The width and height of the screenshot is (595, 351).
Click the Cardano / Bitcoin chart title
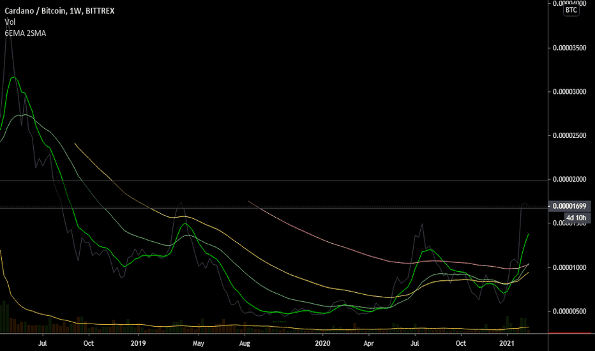click(x=59, y=11)
